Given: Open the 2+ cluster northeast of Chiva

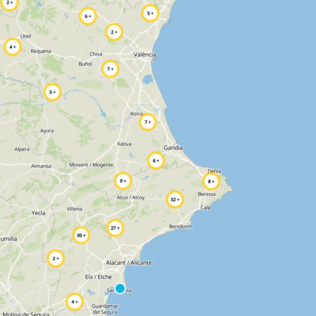Looking at the screenshot, I should click(114, 32).
